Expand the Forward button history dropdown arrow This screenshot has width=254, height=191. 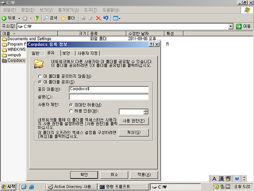click(x=31, y=18)
